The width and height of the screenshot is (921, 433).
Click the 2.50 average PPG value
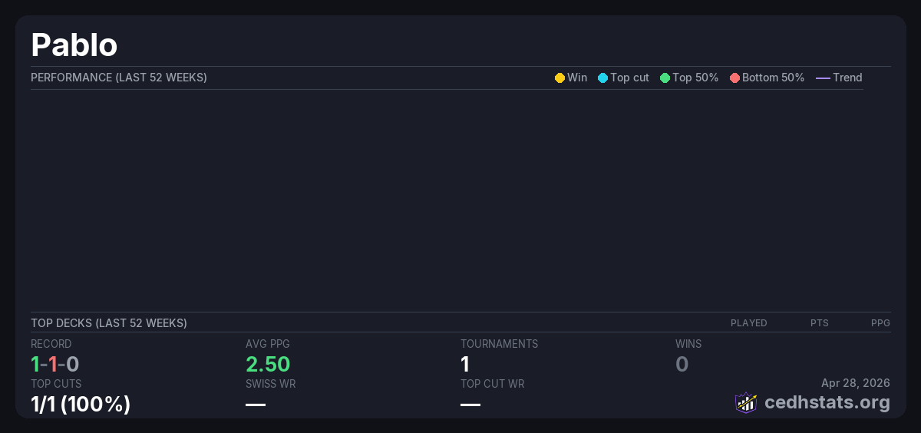(268, 364)
